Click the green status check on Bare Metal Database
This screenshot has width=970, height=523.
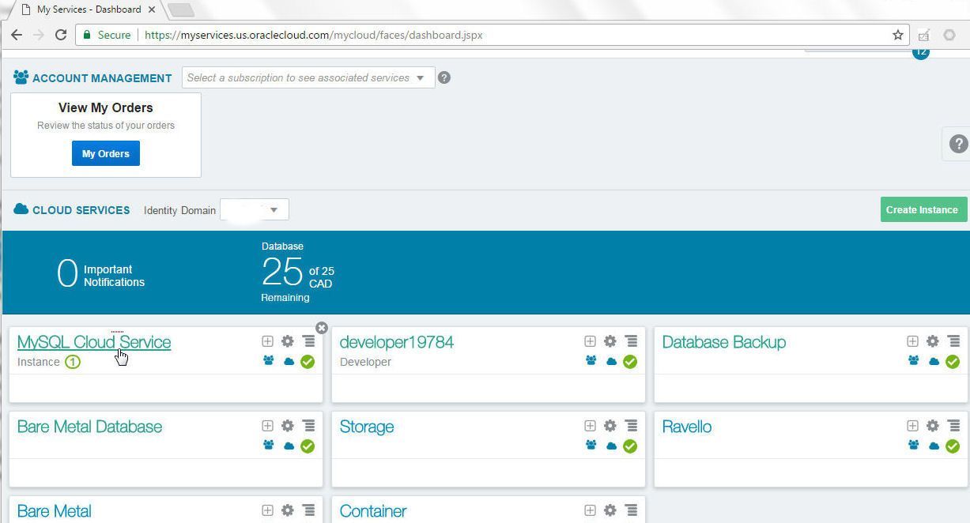coord(308,446)
